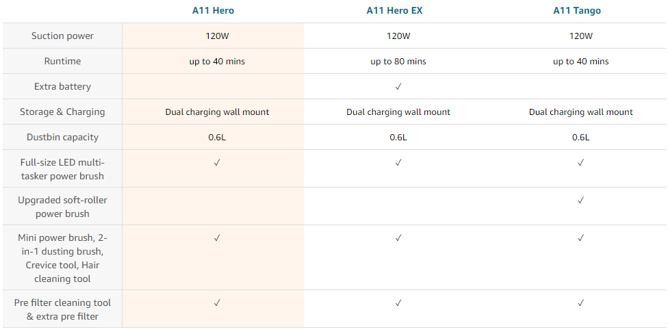
Task: Click Mini power brush checkmark under A11 Tango
Action: point(580,237)
